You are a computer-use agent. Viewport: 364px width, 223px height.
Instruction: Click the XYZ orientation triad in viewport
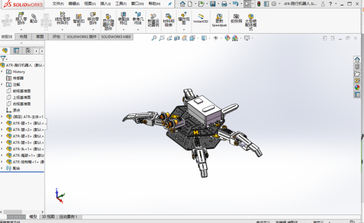(x=60, y=196)
